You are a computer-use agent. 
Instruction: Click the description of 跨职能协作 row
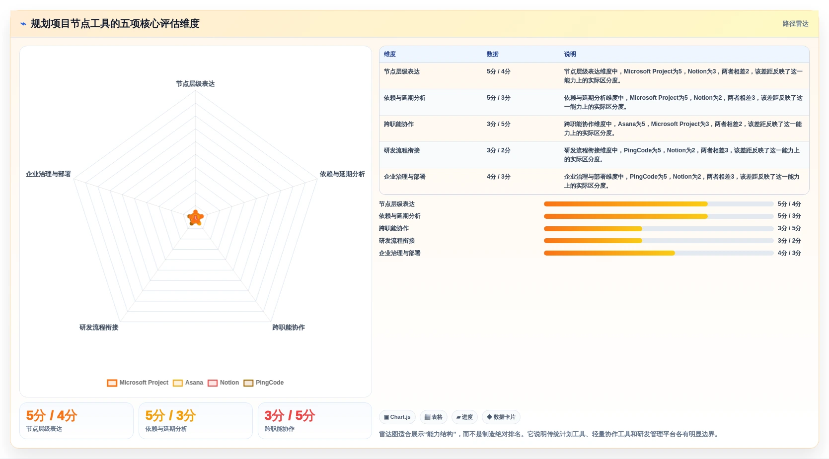pos(683,129)
